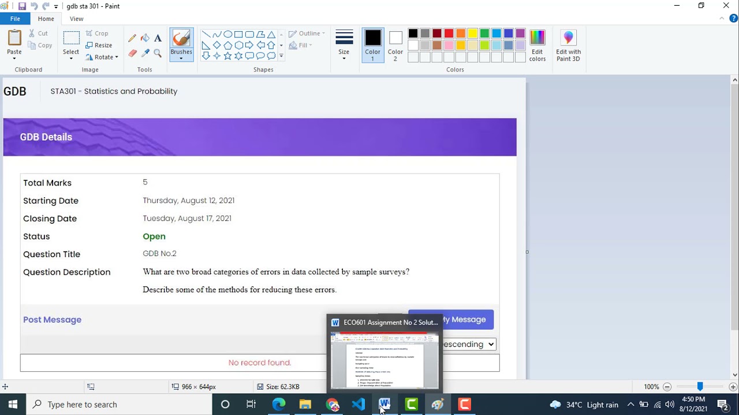
Task: Open Task View from taskbar
Action: click(x=251, y=405)
